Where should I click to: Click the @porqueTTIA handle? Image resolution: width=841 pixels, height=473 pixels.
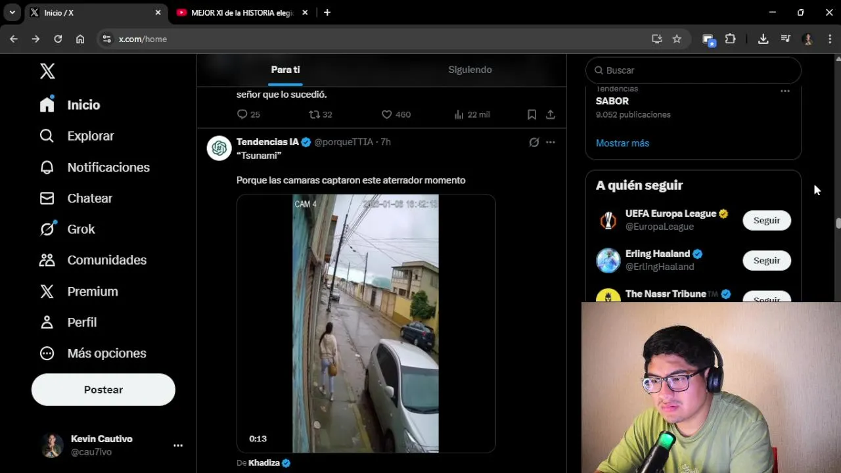point(343,142)
